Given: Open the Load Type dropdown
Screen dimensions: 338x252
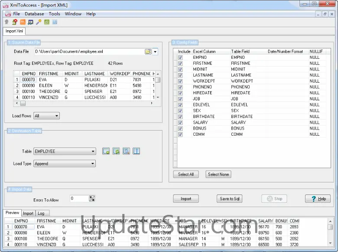Looking at the screenshot, I should pyautogui.click(x=93, y=164).
